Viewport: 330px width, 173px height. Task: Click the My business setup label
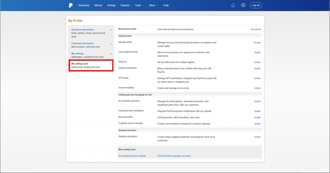coord(127,29)
